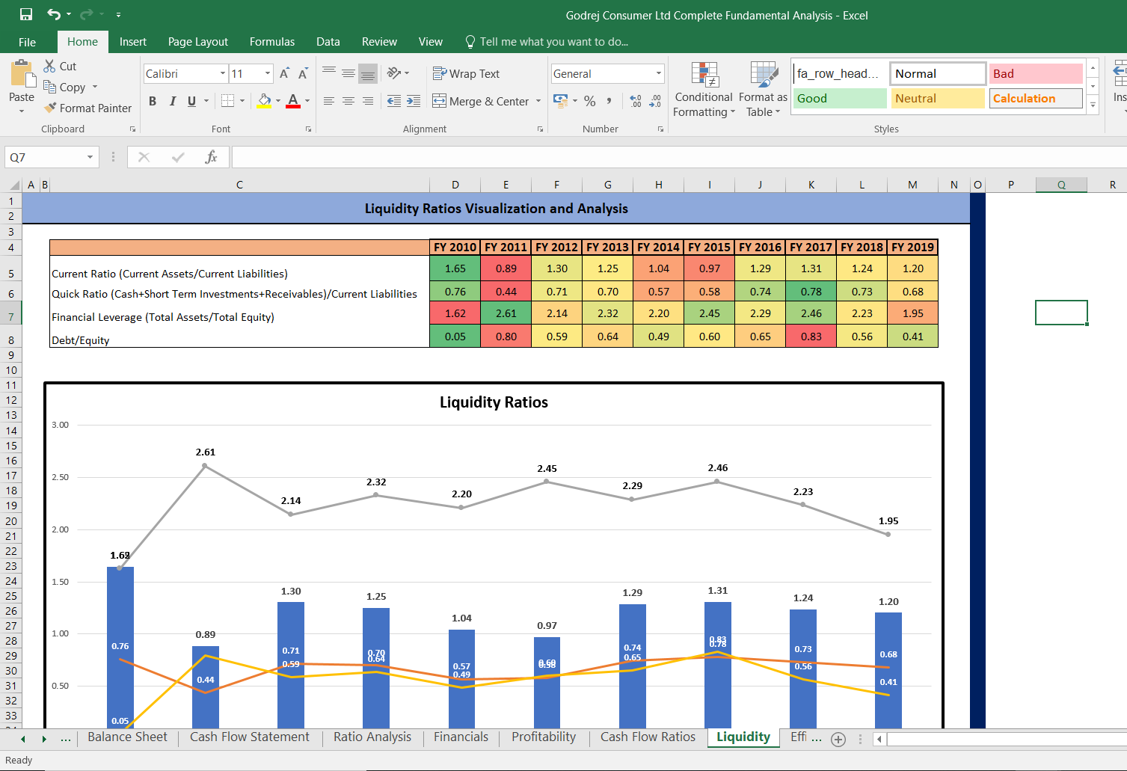Add a new sheet with the plus icon

838,740
